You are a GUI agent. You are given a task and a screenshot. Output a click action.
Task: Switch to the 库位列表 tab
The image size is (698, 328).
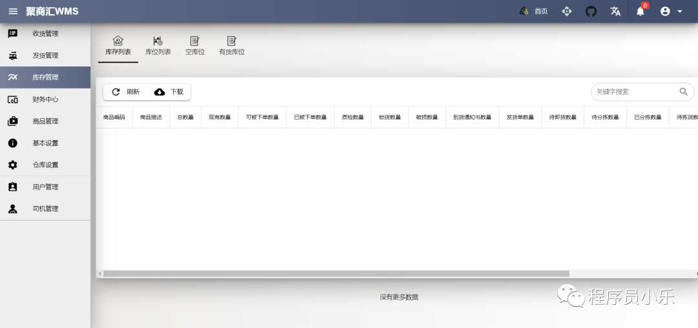pos(158,46)
